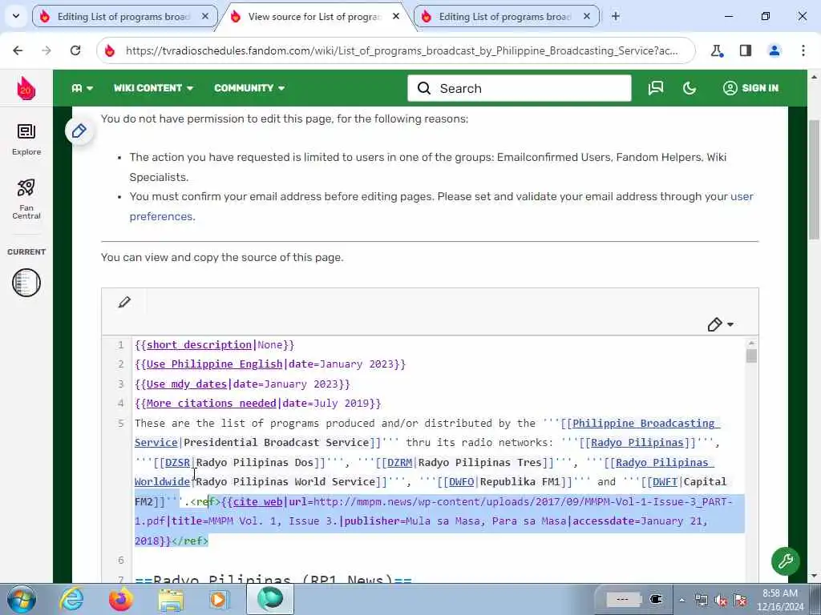Open a new browser tab
821x615 pixels.
click(x=616, y=17)
